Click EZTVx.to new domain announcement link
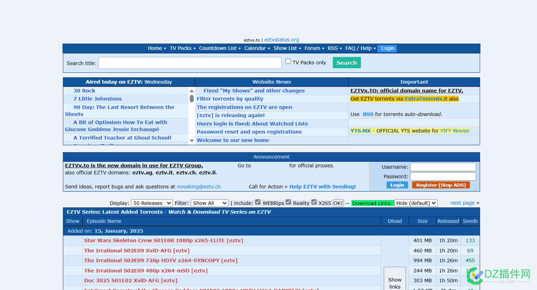The height and width of the screenshot is (290, 537). 134,166
